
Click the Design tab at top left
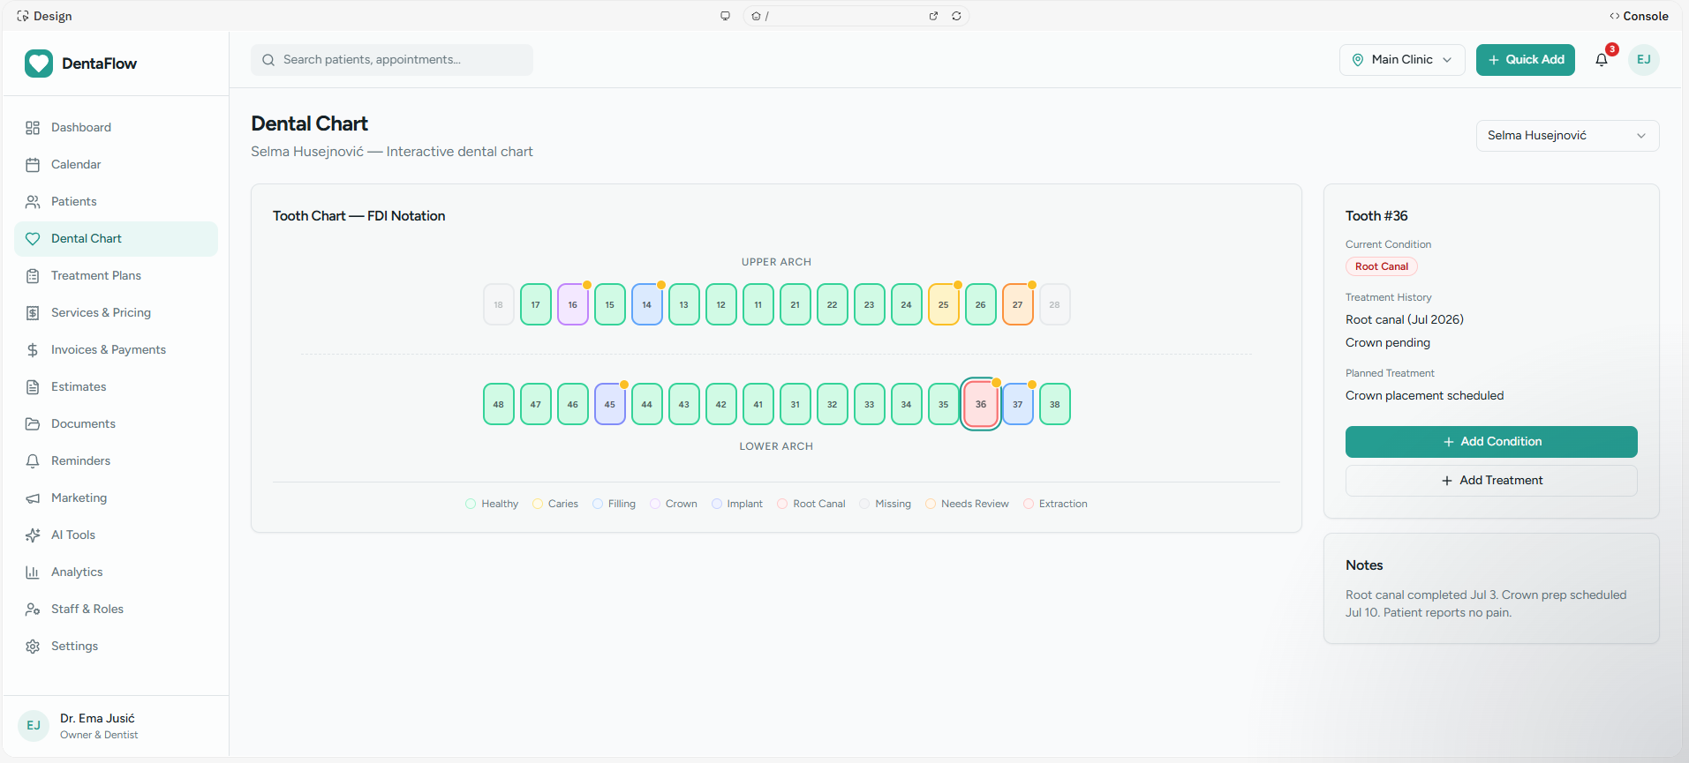(x=44, y=16)
